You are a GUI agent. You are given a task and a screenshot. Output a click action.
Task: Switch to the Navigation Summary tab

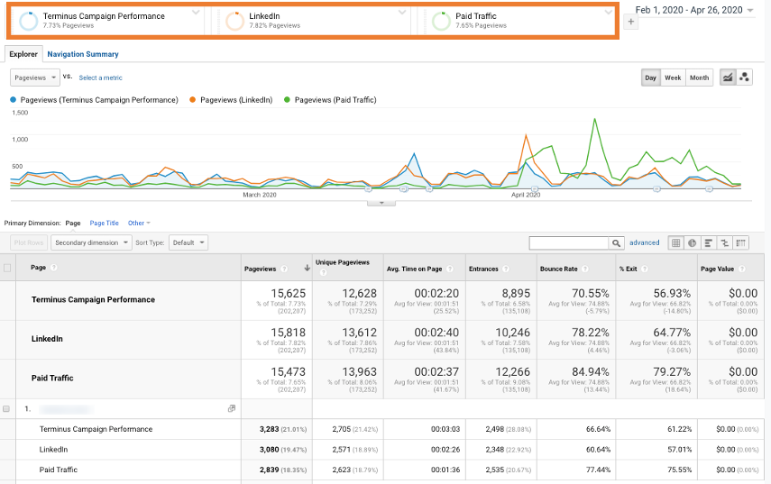[83, 54]
